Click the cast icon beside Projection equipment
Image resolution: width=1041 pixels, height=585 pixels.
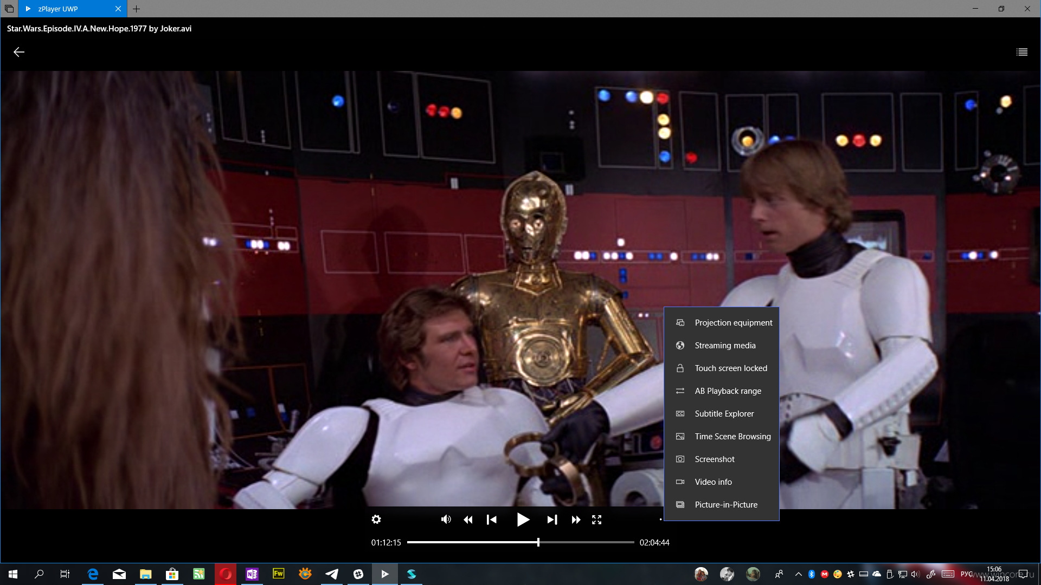[x=680, y=322]
